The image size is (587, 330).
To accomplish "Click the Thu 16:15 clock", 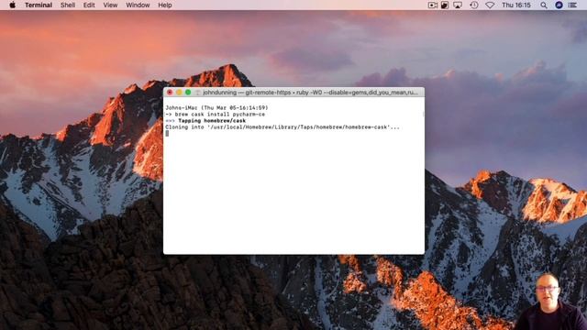I will coord(516,5).
